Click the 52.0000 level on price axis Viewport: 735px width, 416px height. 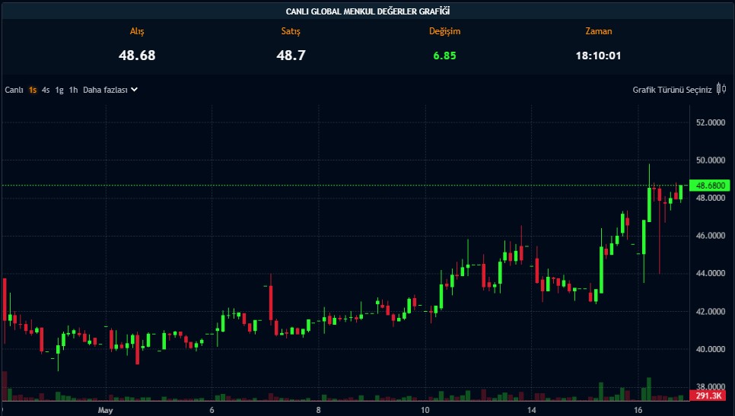711,122
